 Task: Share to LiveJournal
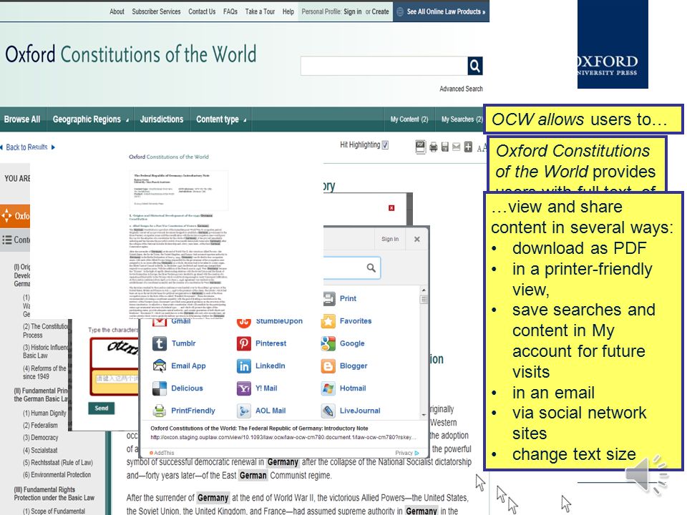point(351,411)
